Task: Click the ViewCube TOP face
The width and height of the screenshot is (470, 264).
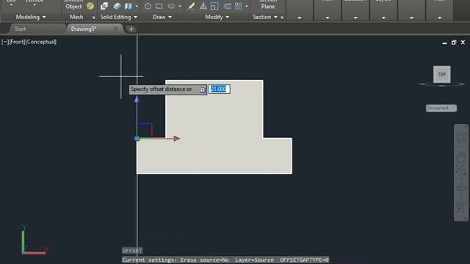Action: pos(442,74)
